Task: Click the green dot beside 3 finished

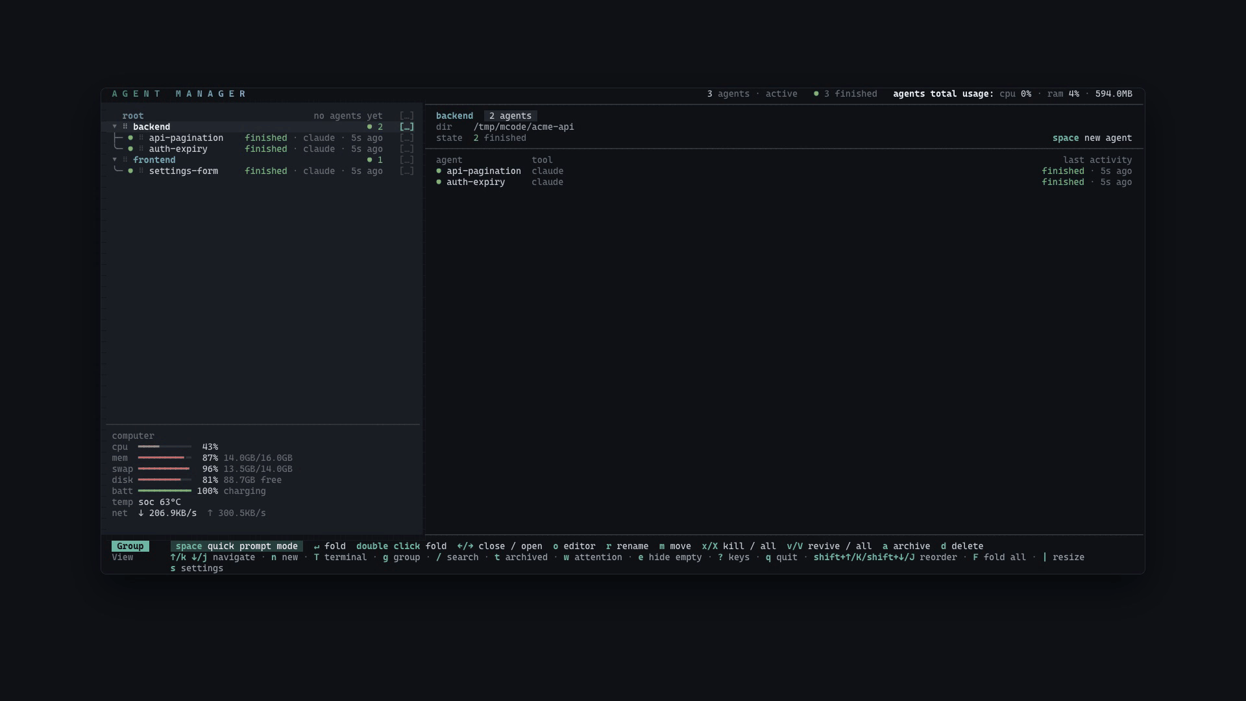Action: click(816, 94)
